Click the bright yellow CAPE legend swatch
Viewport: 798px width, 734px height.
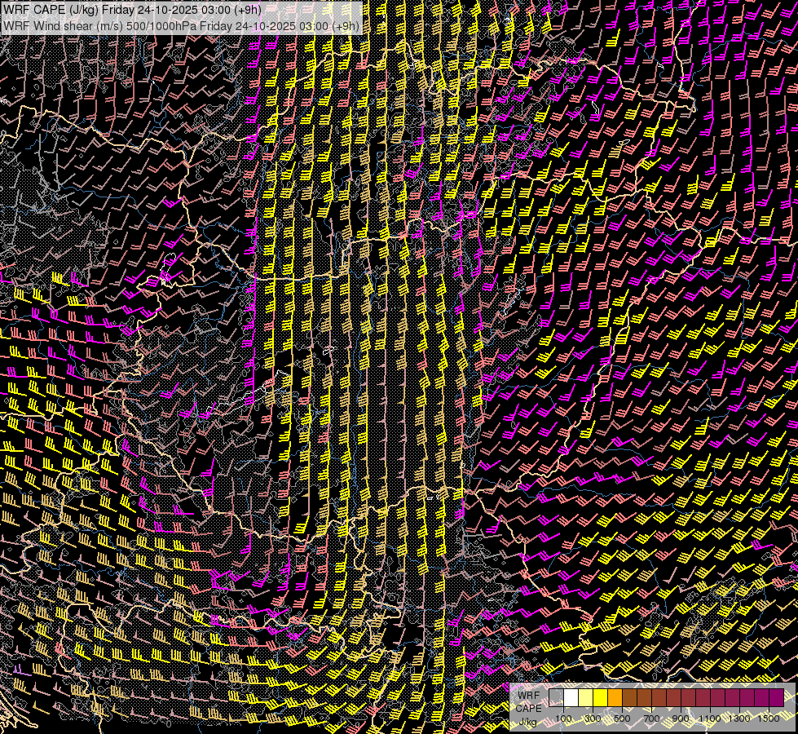pyautogui.click(x=601, y=698)
